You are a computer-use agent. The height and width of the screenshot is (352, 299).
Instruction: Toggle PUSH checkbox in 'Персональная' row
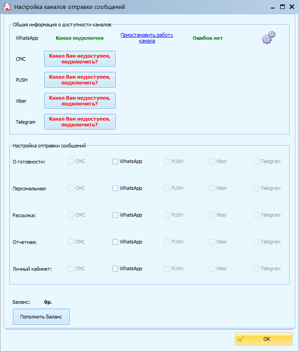pos(167,188)
